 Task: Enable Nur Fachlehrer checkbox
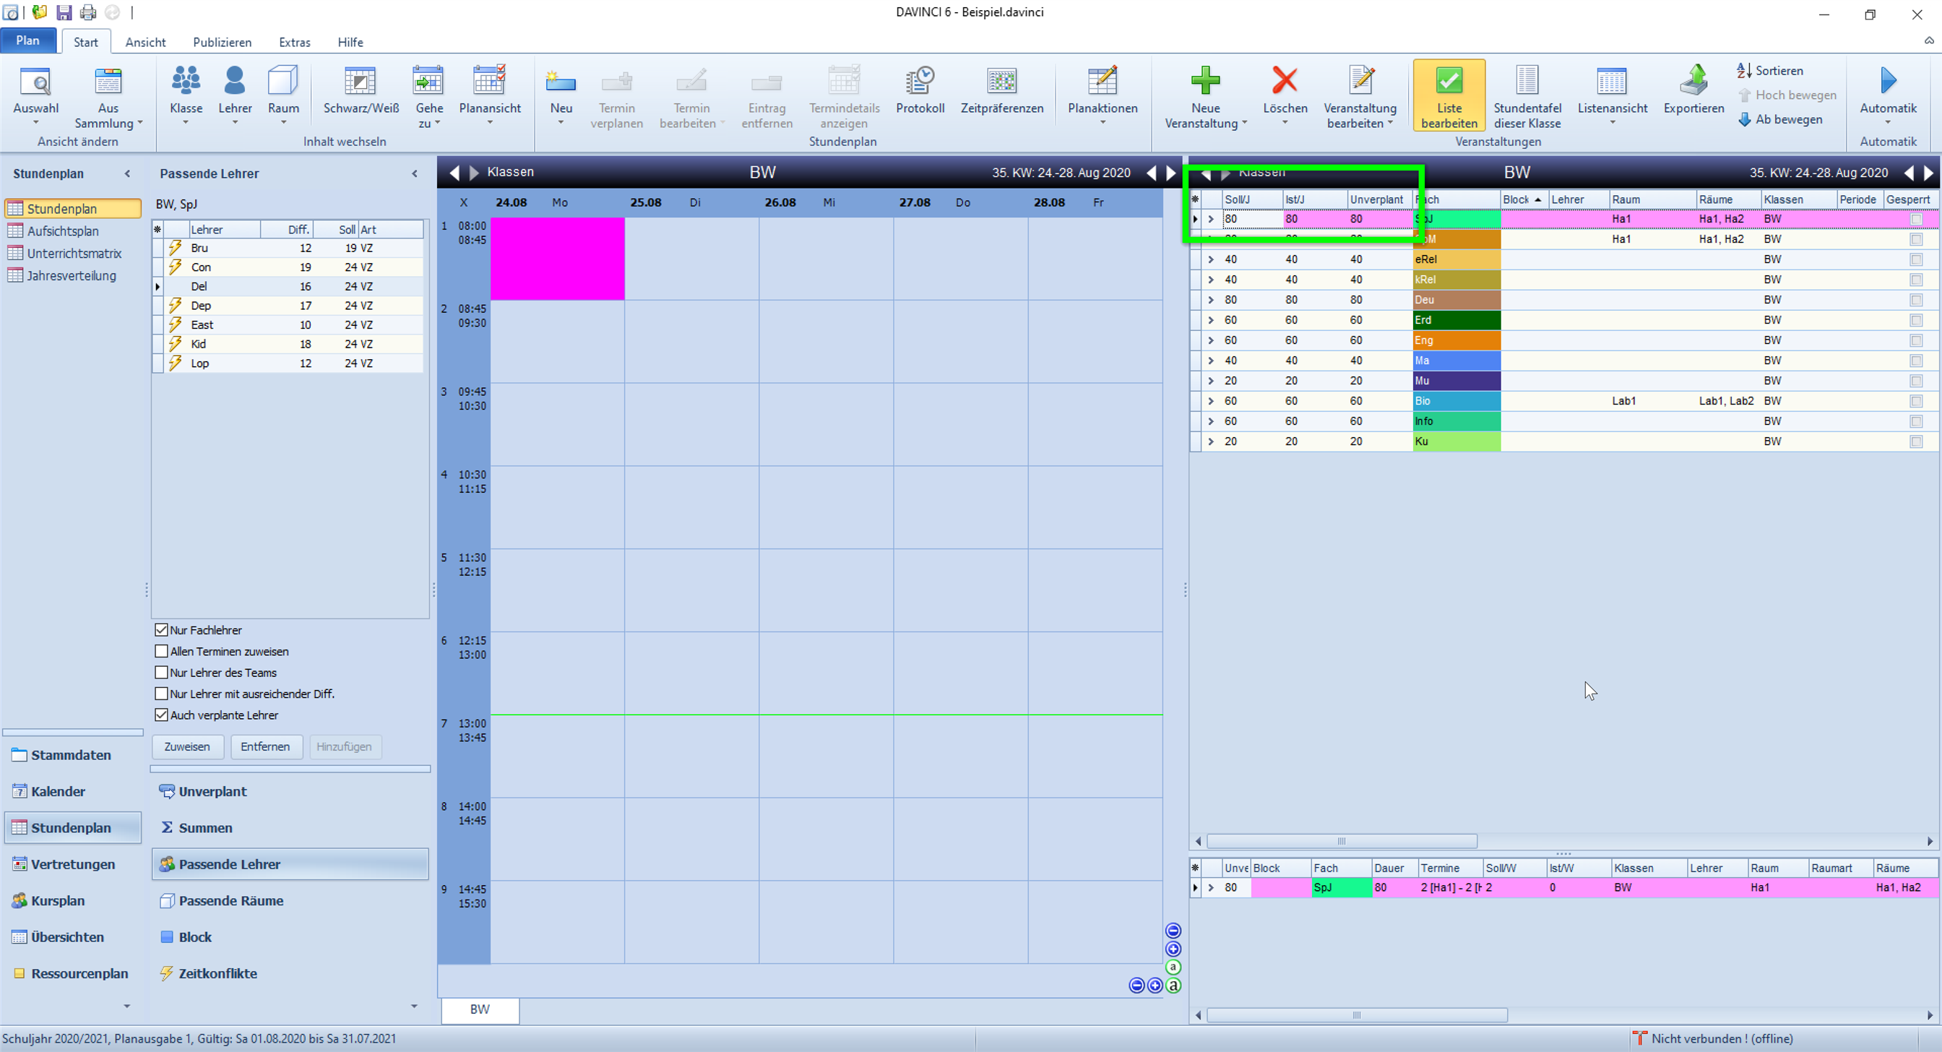[x=160, y=630]
